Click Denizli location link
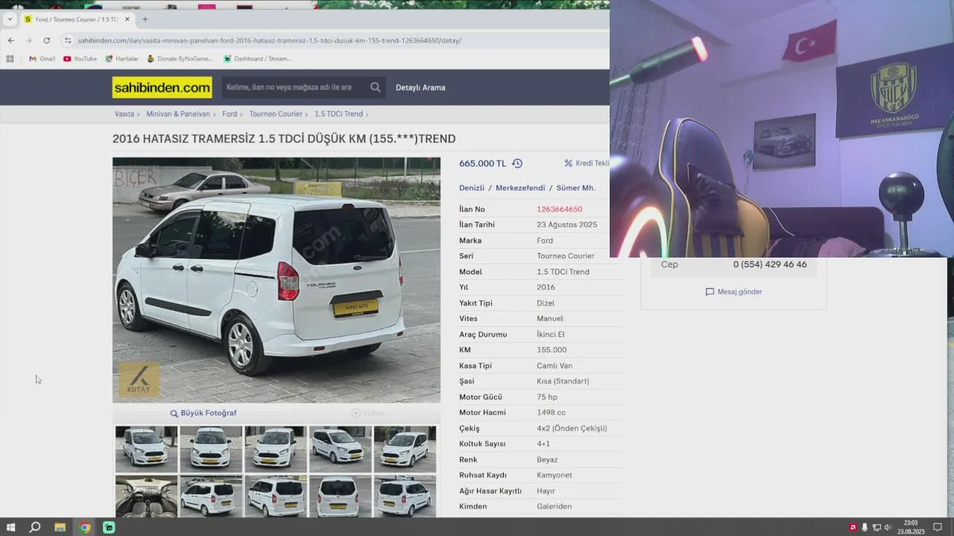 pos(472,188)
